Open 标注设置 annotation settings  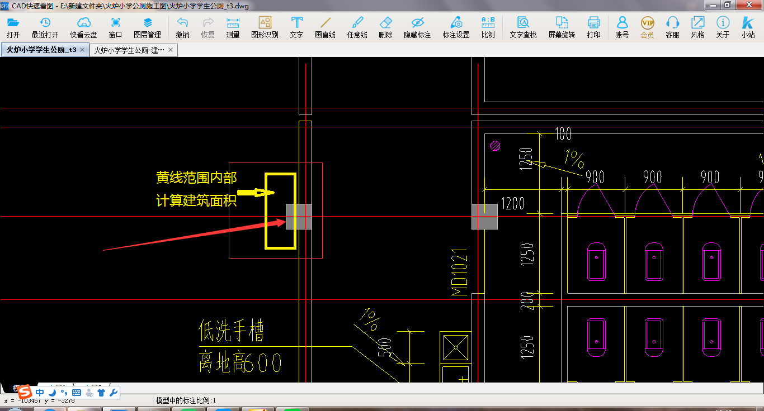click(456, 27)
